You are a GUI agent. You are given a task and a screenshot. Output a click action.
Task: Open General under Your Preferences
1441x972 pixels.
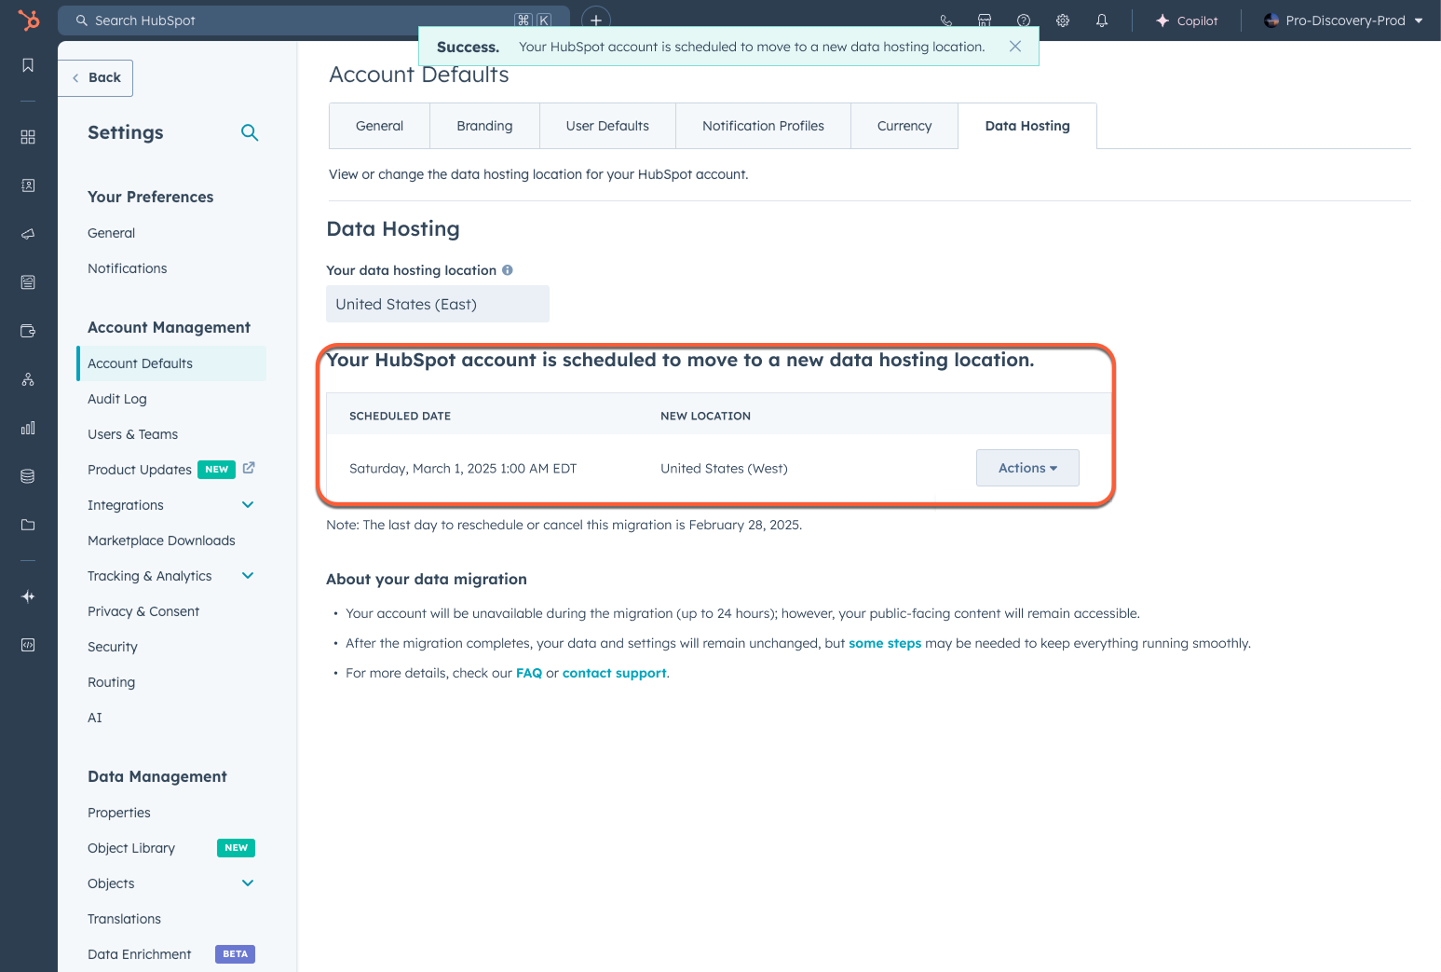pyautogui.click(x=111, y=233)
